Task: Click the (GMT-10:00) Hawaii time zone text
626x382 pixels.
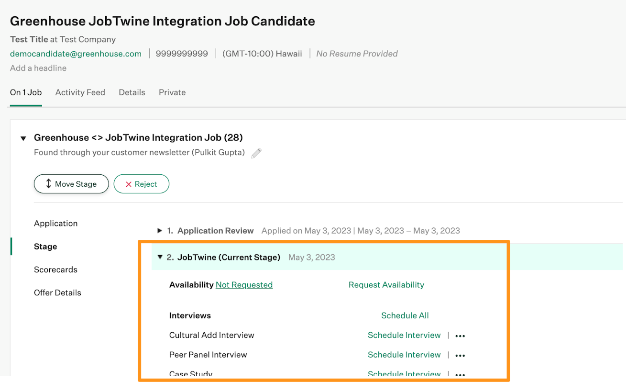Action: (x=262, y=54)
